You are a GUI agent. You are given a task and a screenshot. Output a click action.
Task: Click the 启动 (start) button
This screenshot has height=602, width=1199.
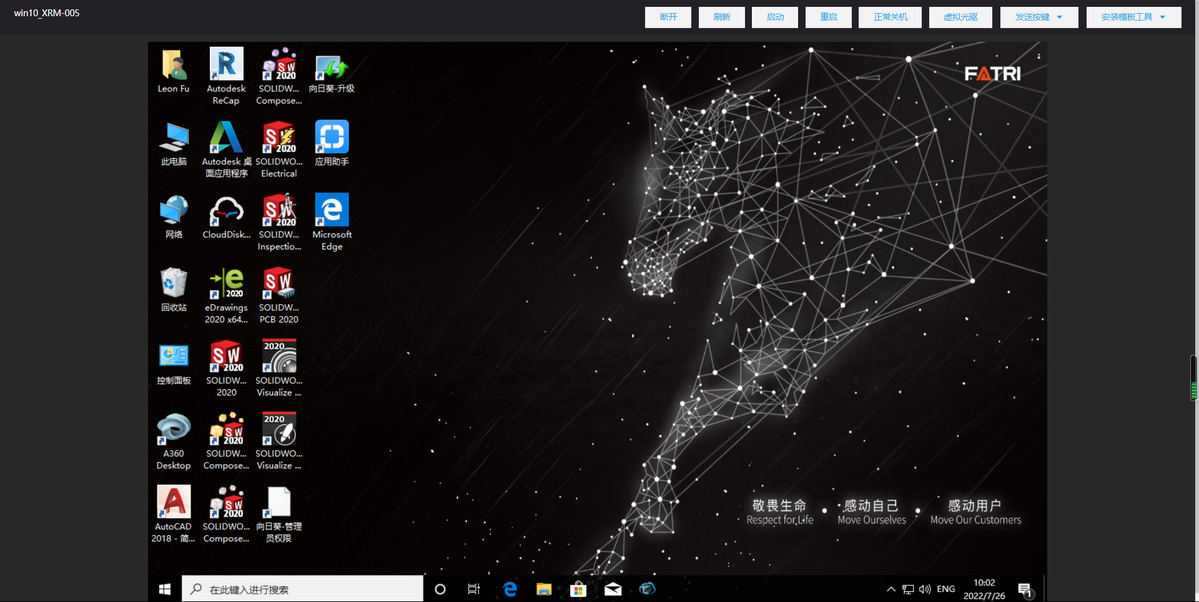tap(775, 17)
